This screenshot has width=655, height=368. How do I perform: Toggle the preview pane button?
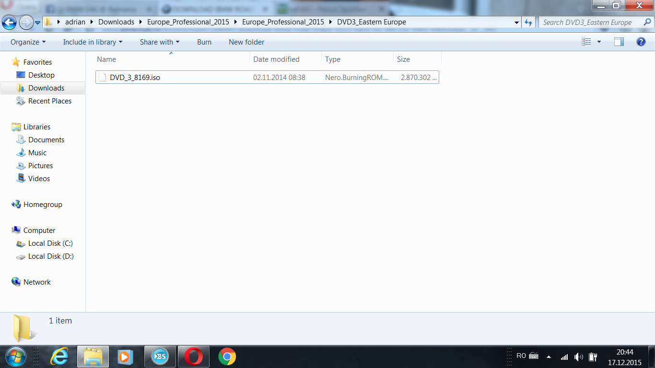click(619, 42)
